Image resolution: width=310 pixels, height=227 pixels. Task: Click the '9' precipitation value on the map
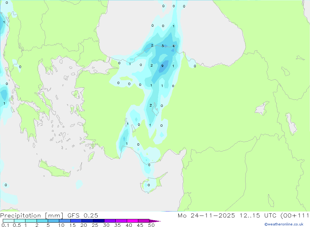point(162,66)
